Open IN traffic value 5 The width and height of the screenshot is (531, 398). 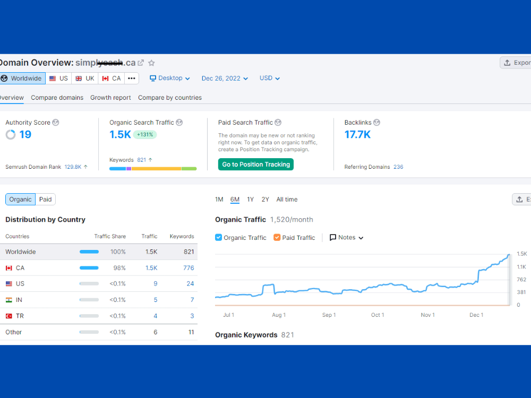[x=156, y=300]
